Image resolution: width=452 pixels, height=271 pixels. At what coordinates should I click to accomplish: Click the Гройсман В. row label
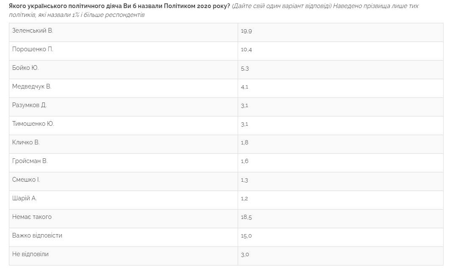[30, 161]
